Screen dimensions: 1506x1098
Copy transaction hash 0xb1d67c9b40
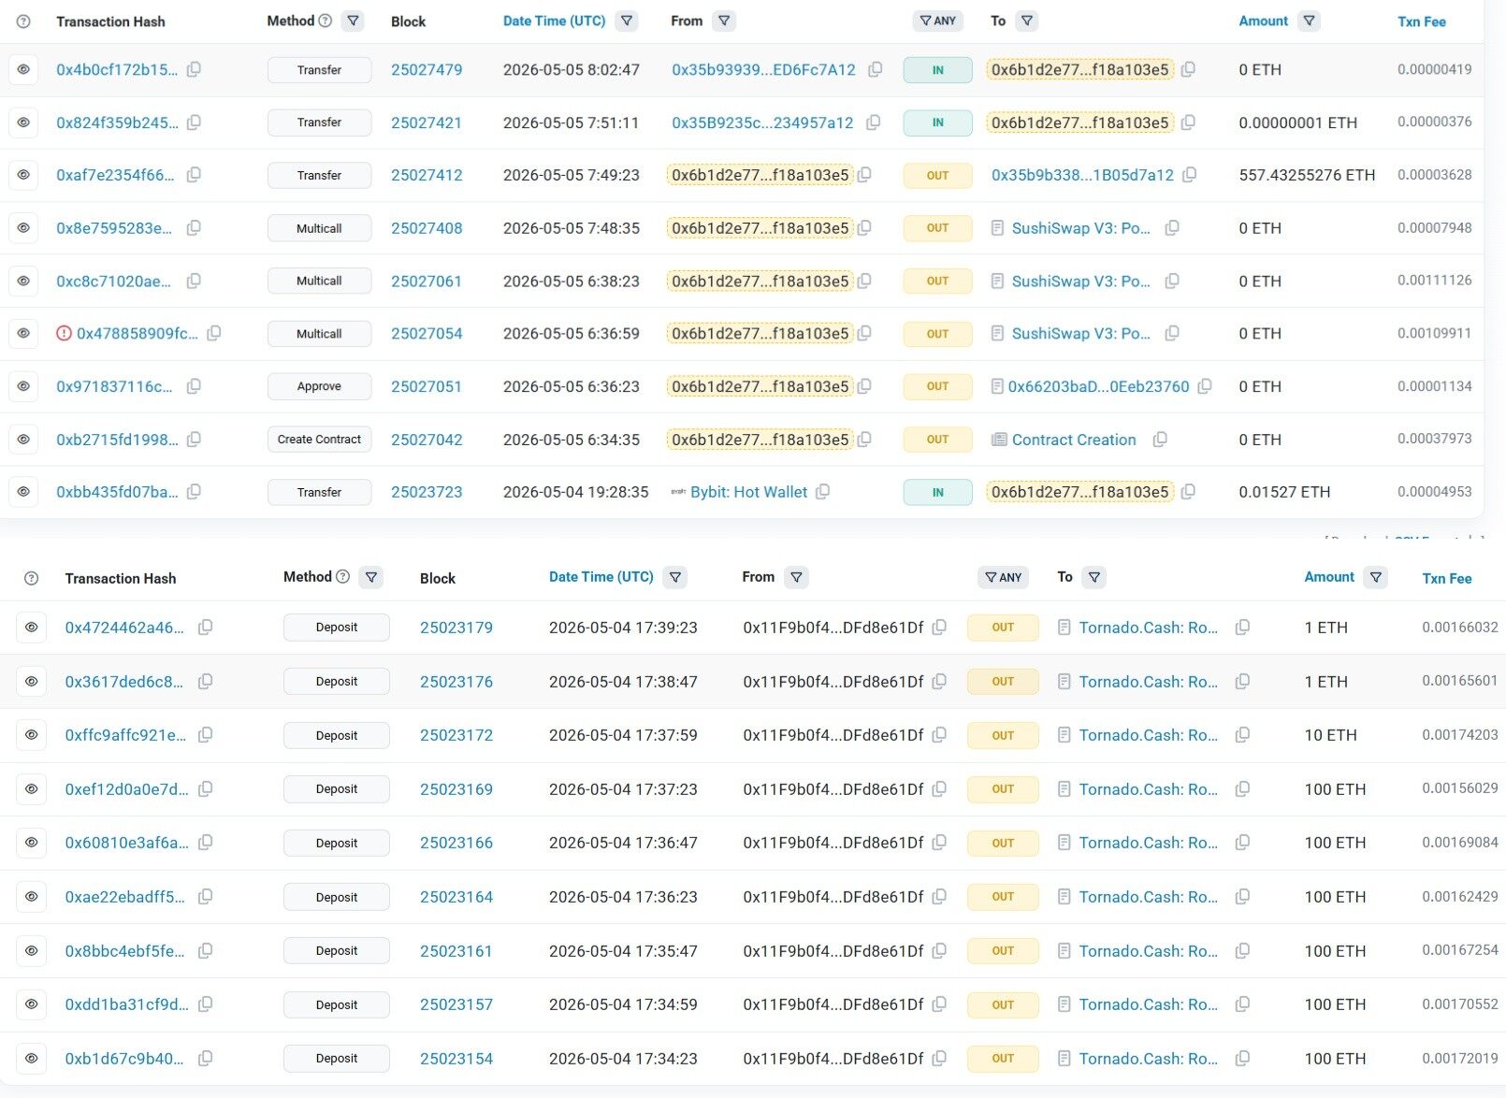(x=205, y=1059)
